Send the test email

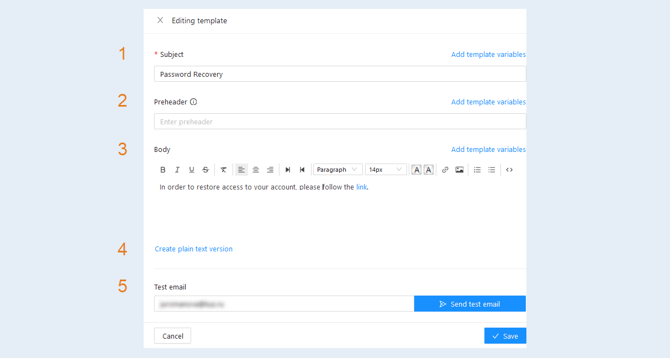coord(470,304)
